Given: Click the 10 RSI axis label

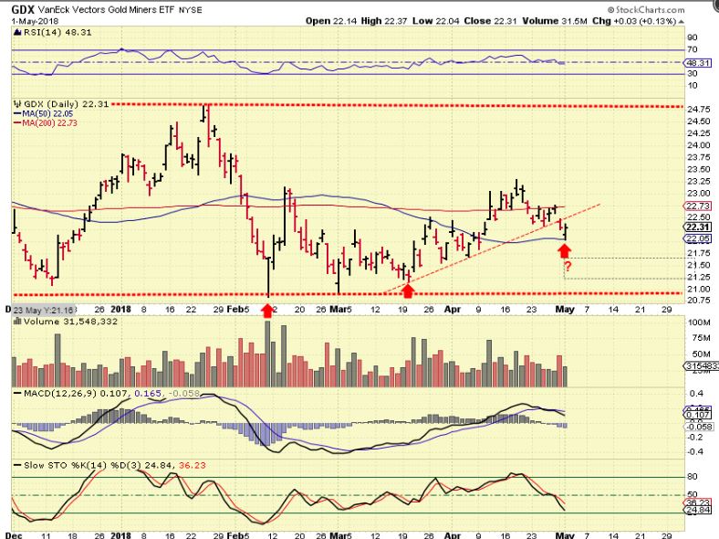Looking at the screenshot, I should [693, 85].
